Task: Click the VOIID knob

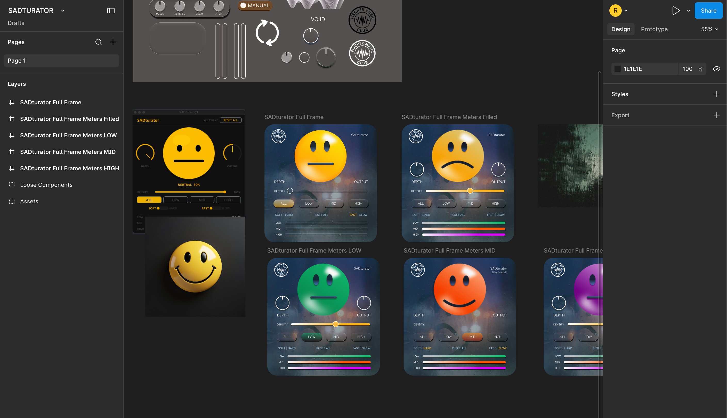Action: click(x=311, y=36)
